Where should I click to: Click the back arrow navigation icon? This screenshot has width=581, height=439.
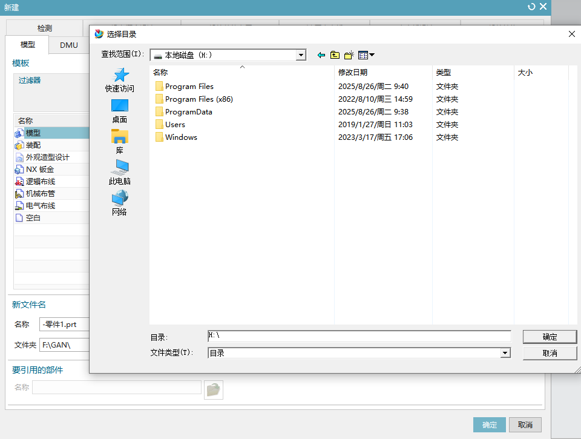point(321,55)
